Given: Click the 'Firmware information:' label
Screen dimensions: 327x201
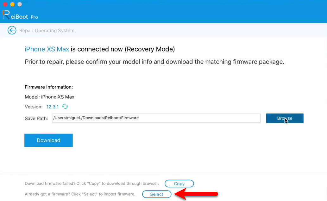Looking at the screenshot, I should (x=49, y=87).
